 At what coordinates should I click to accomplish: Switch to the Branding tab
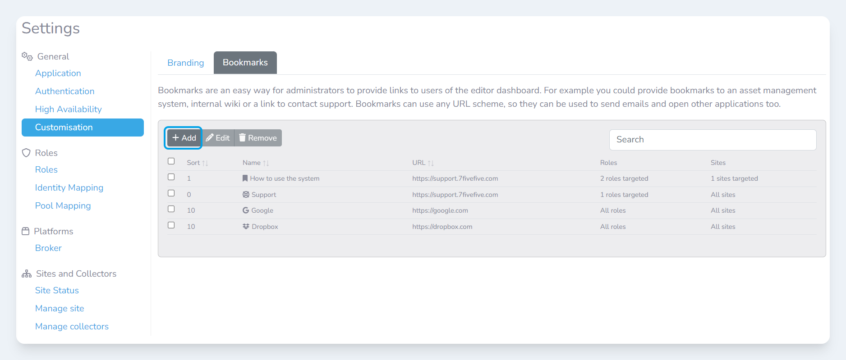tap(185, 63)
